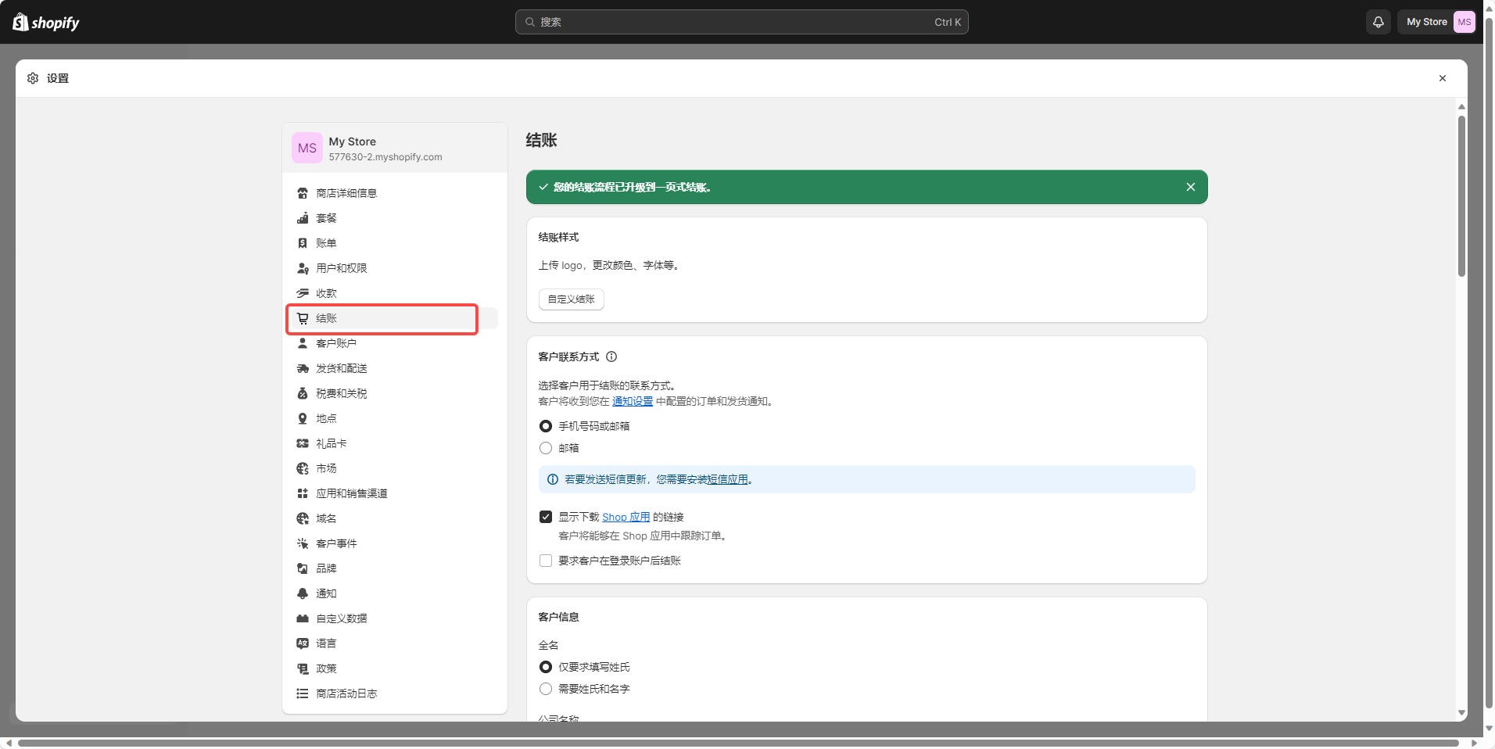Select the 手机号码或邮箱 radio option

click(546, 426)
